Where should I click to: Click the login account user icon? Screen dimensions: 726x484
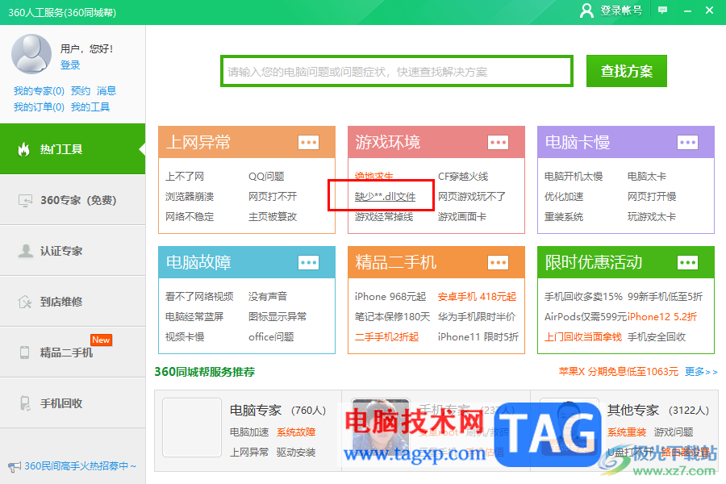click(x=586, y=10)
